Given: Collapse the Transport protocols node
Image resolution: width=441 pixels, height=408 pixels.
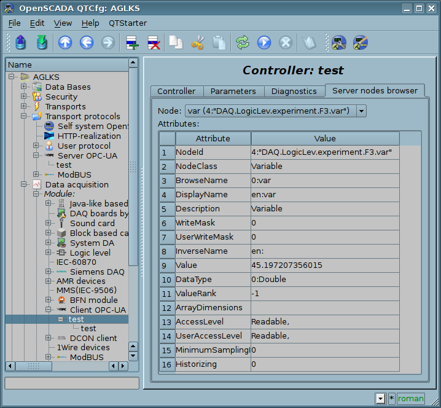Looking at the screenshot, I should click(x=23, y=116).
